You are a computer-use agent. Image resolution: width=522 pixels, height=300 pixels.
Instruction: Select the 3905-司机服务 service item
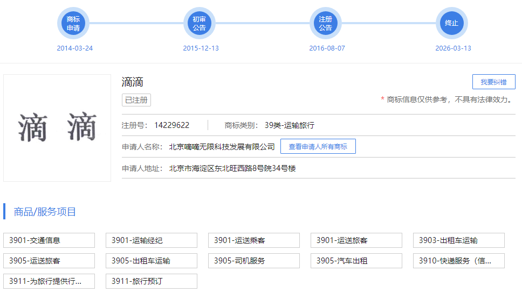point(254,261)
